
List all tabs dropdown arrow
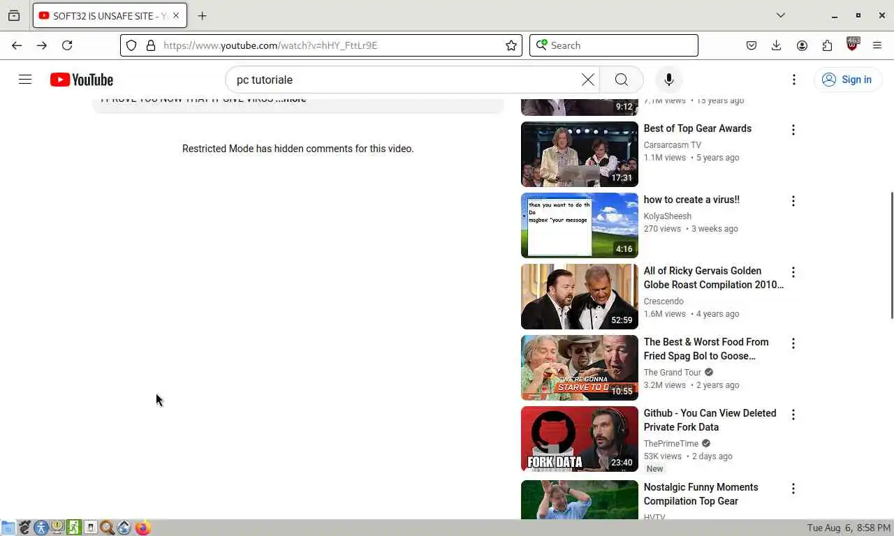[x=781, y=15]
